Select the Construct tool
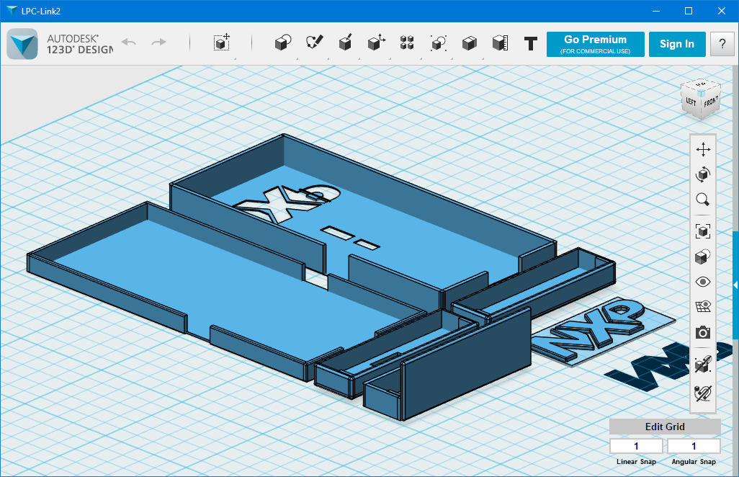The height and width of the screenshot is (477, 739). pos(345,43)
